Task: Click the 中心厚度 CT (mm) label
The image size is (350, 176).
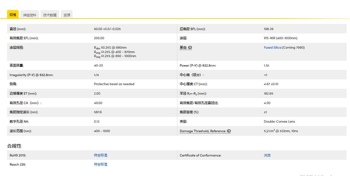Action: pos(194,84)
